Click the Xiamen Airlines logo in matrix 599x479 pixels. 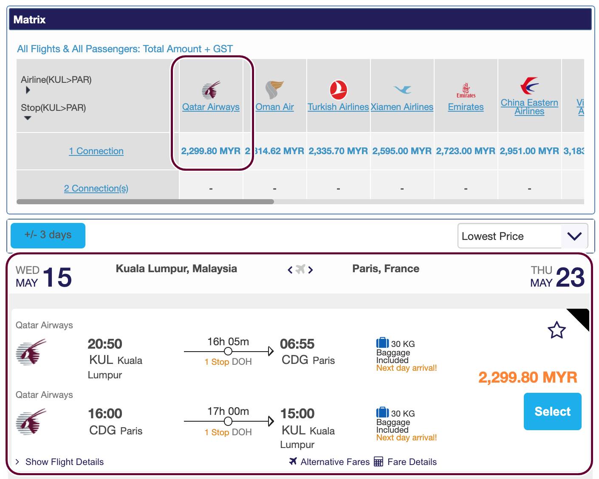point(402,89)
